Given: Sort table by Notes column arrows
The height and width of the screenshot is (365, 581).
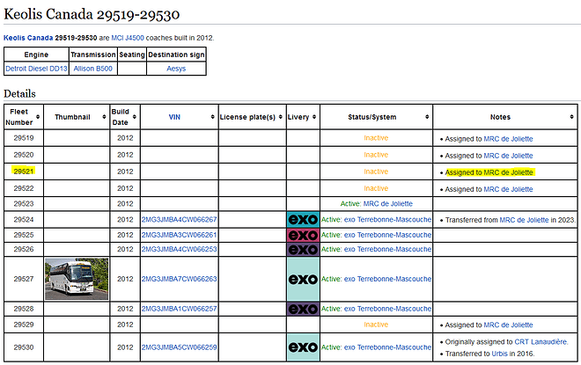Looking at the screenshot, I should (571, 117).
